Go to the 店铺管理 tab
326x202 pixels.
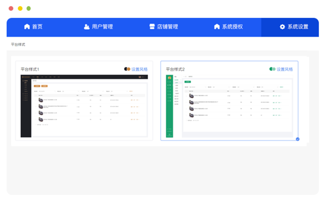click(x=167, y=27)
